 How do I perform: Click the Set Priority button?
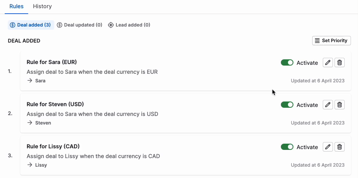point(331,41)
